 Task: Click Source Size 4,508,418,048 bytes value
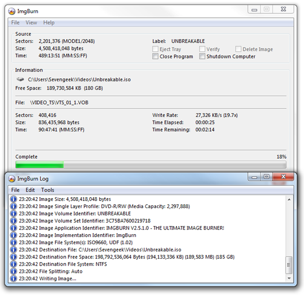point(61,48)
